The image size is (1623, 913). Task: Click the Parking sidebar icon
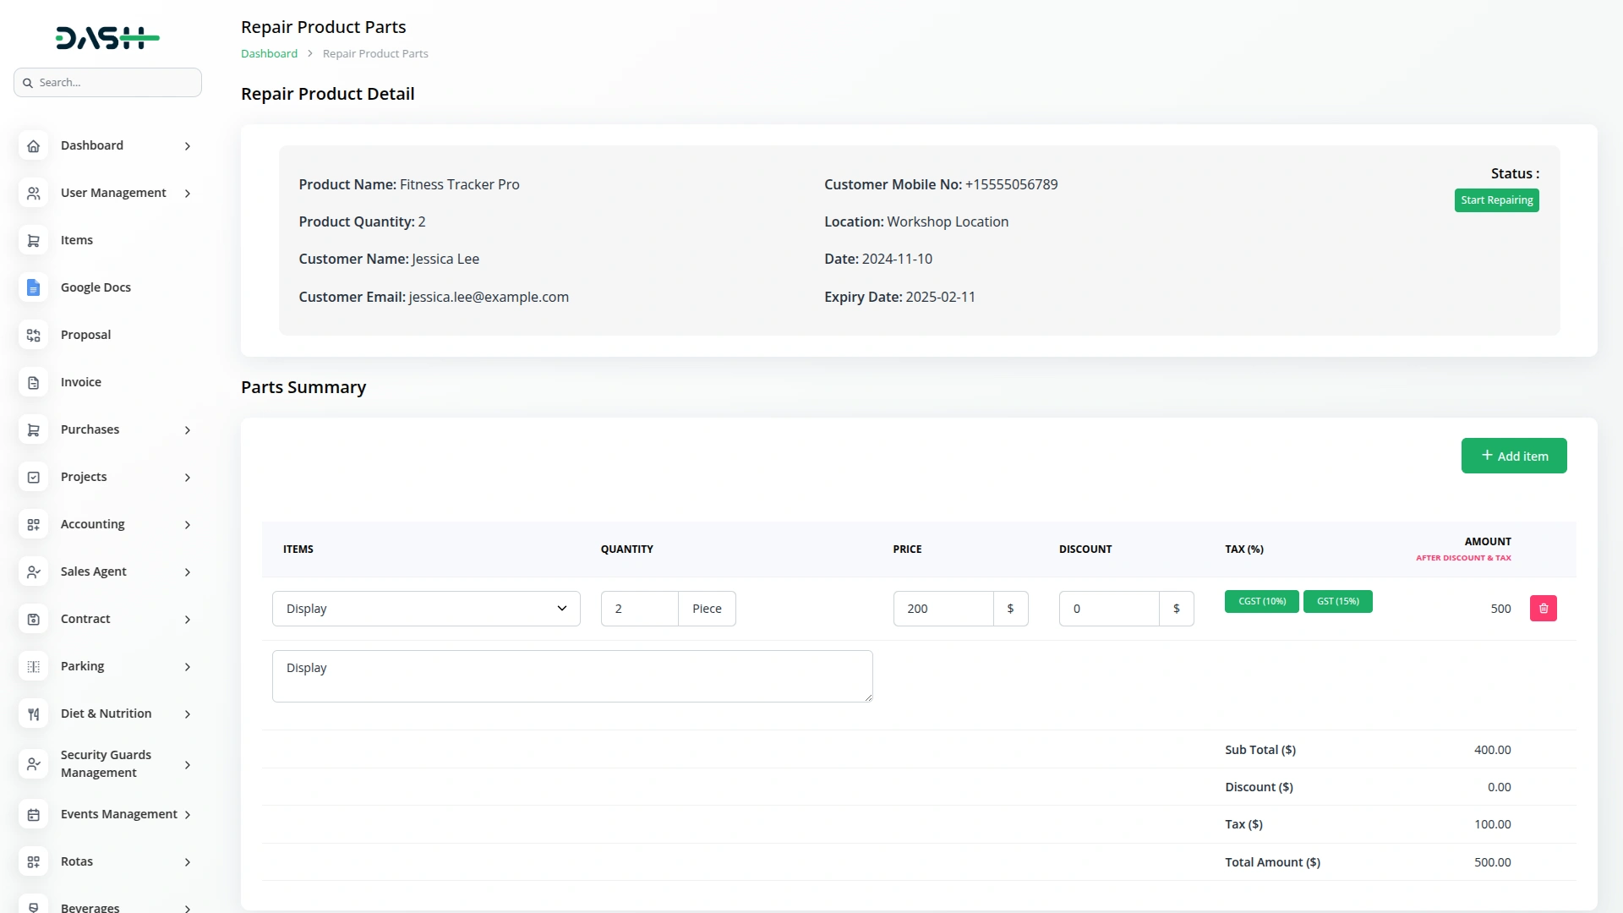tap(33, 667)
